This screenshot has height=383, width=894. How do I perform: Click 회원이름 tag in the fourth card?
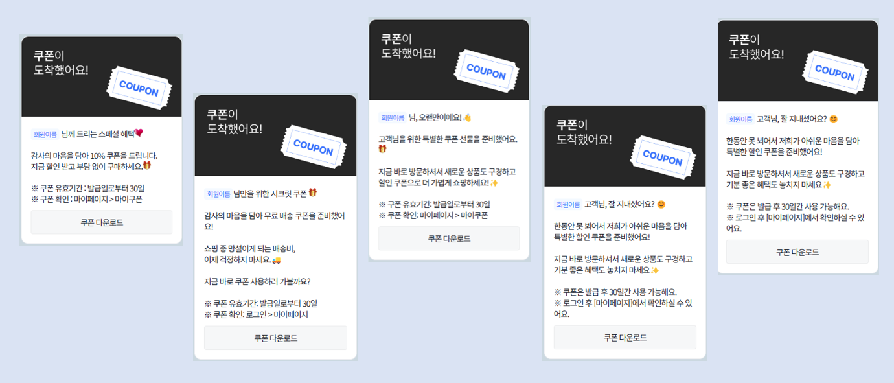(568, 205)
